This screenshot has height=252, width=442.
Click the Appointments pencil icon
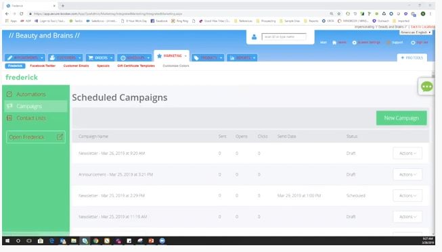click(10, 57)
